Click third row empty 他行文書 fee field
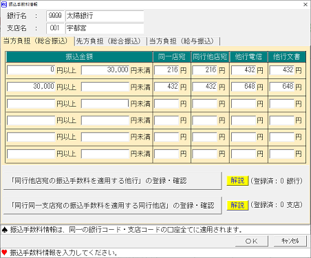This screenshot has height=258, width=311. 282,104
